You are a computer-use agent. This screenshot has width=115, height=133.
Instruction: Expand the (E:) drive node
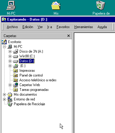coord(10,66)
